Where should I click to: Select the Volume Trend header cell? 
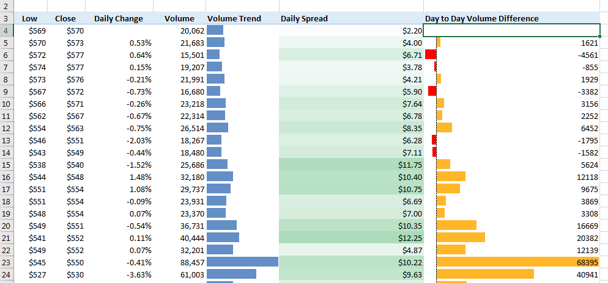pos(242,18)
